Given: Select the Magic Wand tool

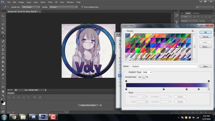Looking at the screenshot, I should 3,29.
